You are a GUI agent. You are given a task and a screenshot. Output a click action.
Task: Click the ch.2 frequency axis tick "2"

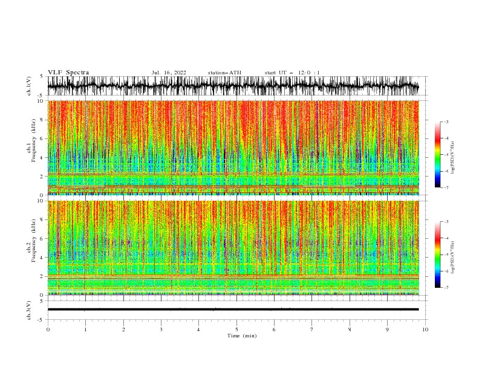click(x=42, y=276)
